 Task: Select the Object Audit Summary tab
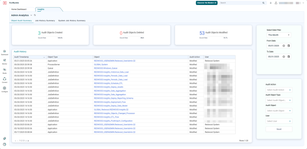pyautogui.click(x=21, y=21)
